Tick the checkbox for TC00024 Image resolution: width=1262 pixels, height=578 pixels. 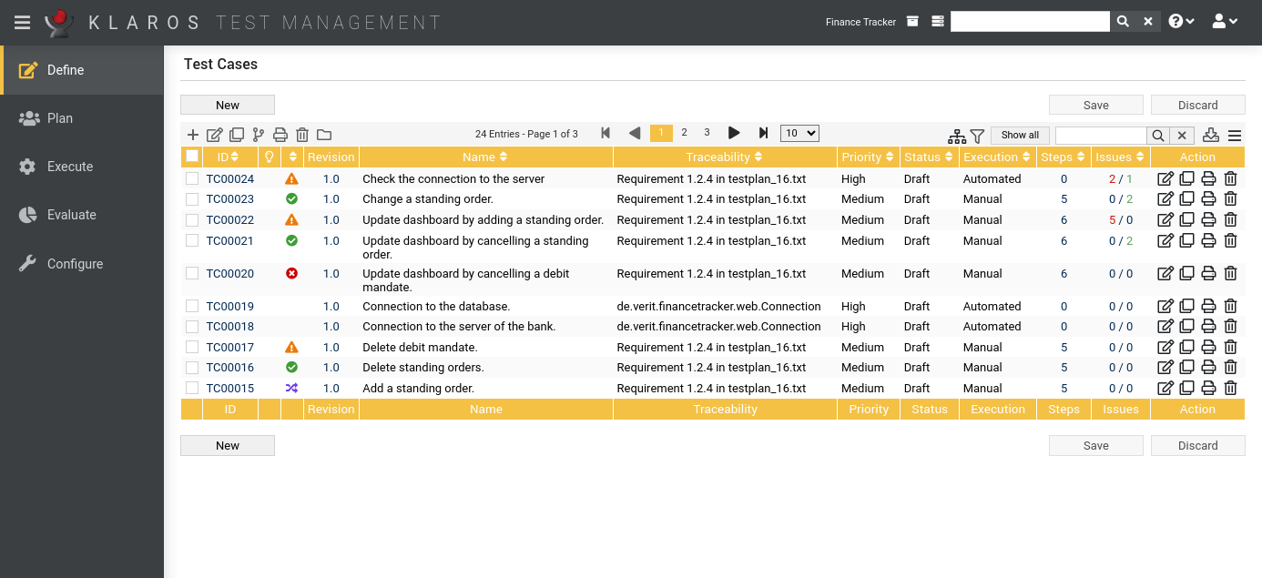pyautogui.click(x=192, y=179)
